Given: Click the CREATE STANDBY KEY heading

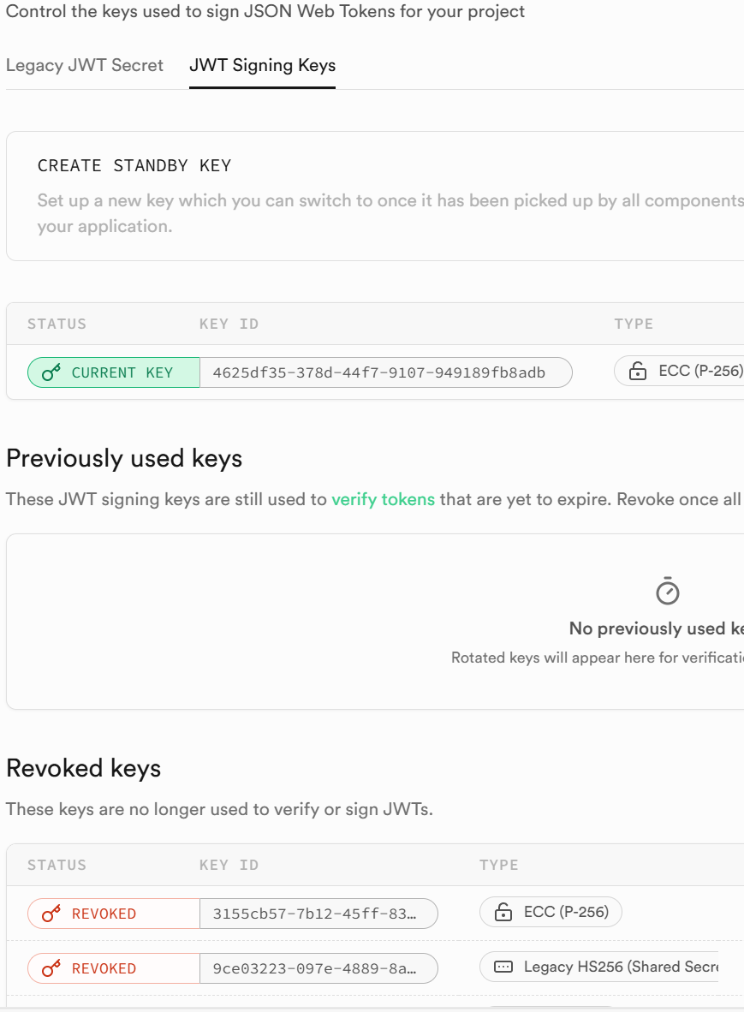Looking at the screenshot, I should click(134, 165).
